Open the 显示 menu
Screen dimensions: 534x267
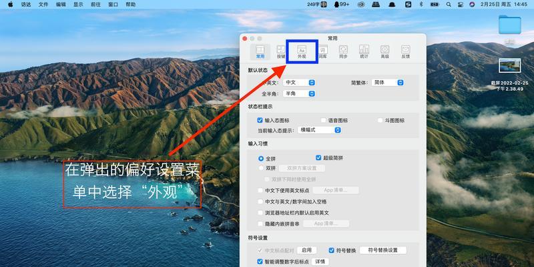[78, 5]
